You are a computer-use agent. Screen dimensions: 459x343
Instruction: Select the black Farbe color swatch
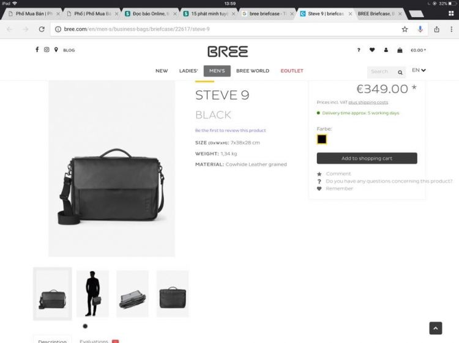tap(322, 139)
